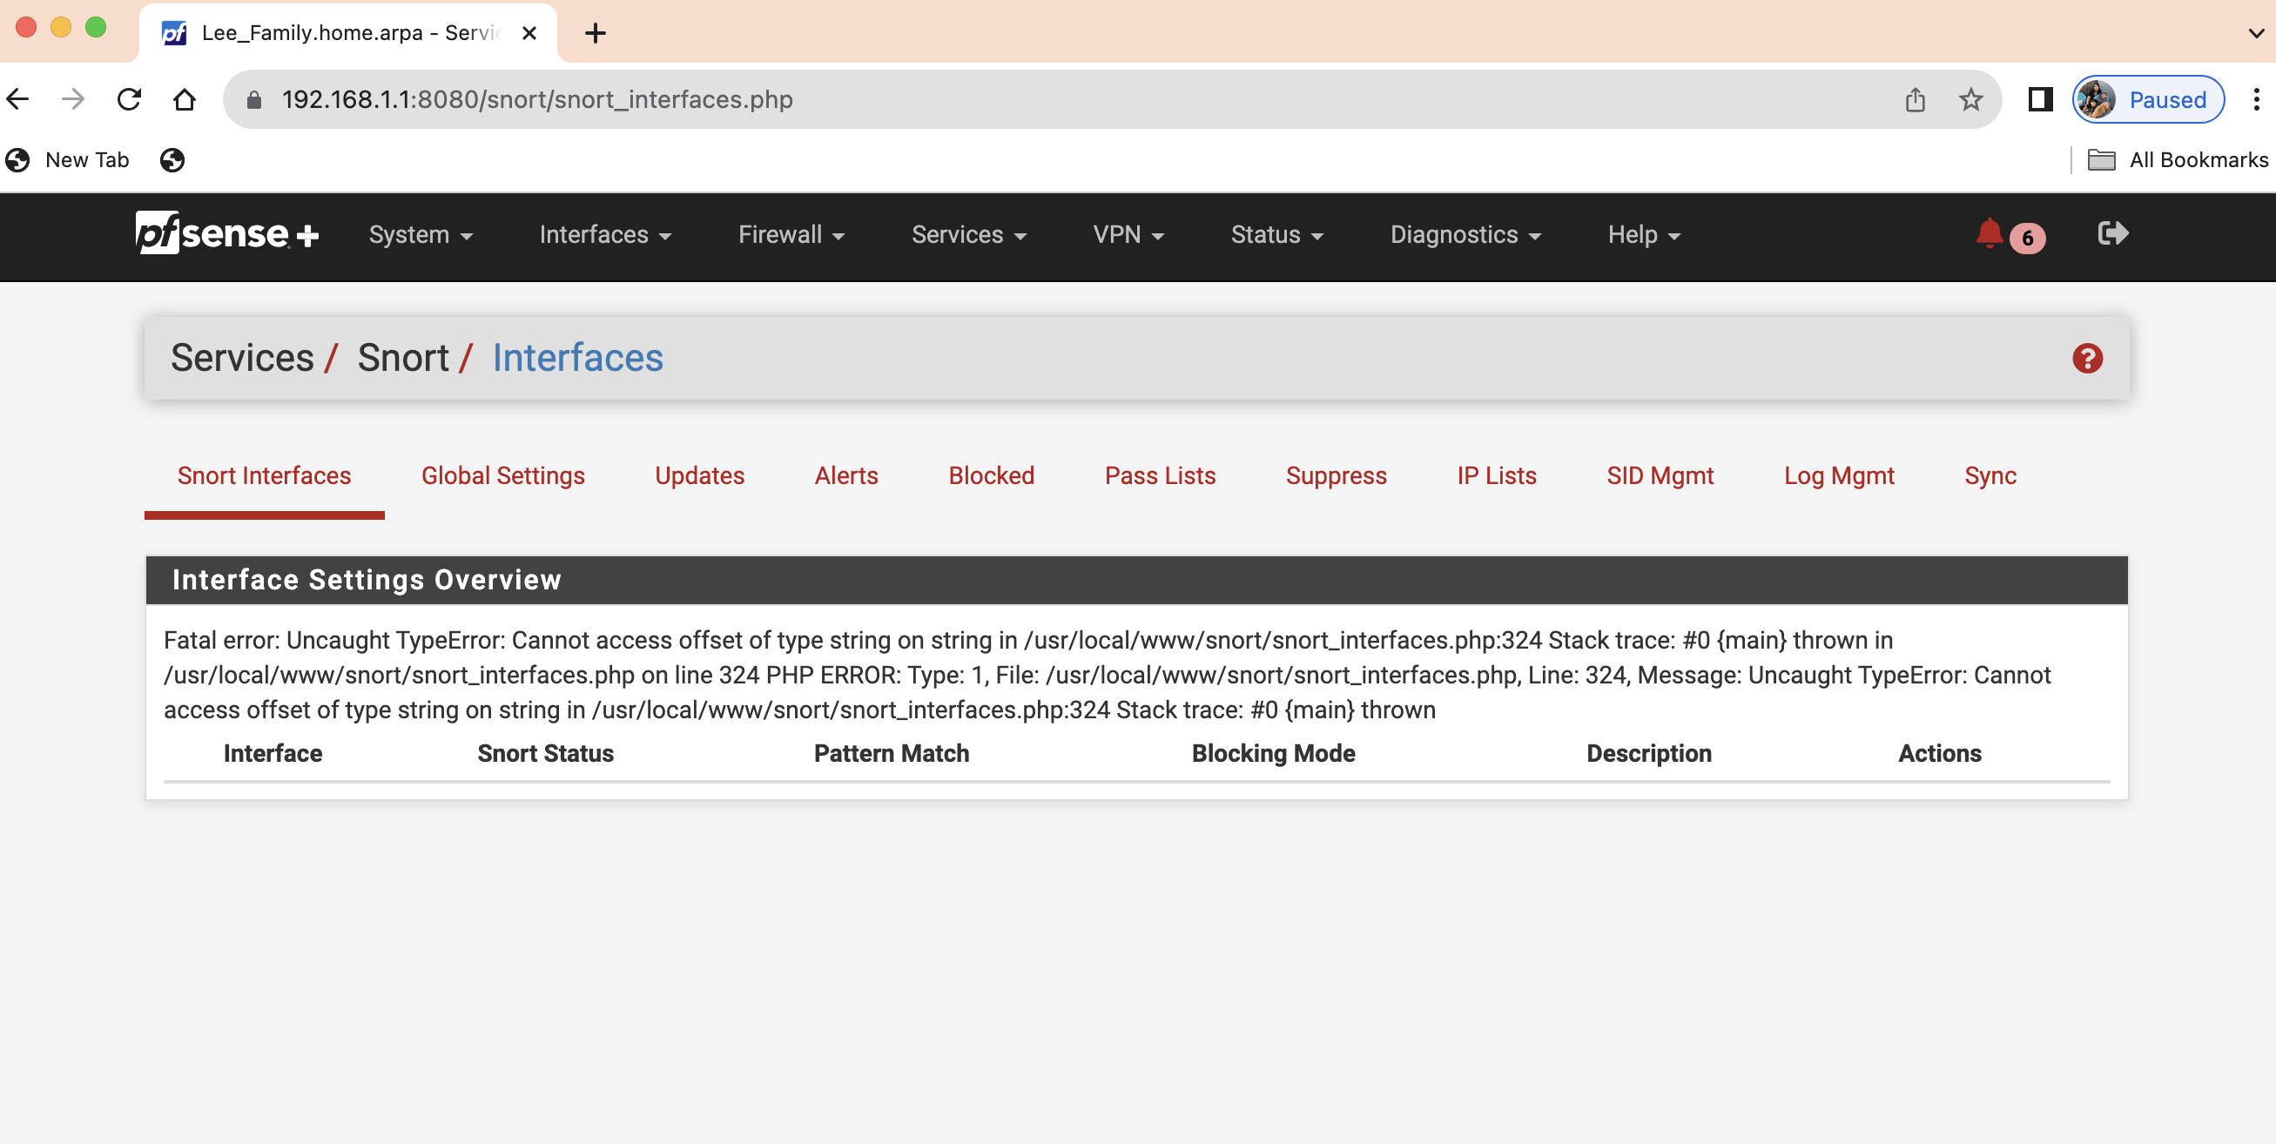Click the Snort breadcrumb text
The image size is (2276, 1144).
pyautogui.click(x=403, y=358)
